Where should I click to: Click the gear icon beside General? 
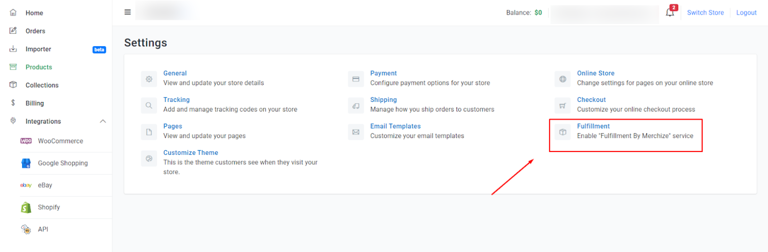pos(149,79)
